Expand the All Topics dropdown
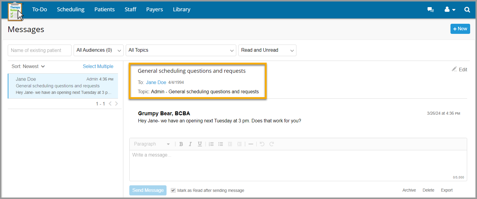Viewport: 477px width, 199px height. [181, 50]
